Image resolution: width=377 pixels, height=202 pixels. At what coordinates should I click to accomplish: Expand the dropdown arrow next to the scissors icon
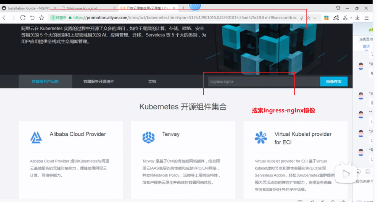[351, 18]
